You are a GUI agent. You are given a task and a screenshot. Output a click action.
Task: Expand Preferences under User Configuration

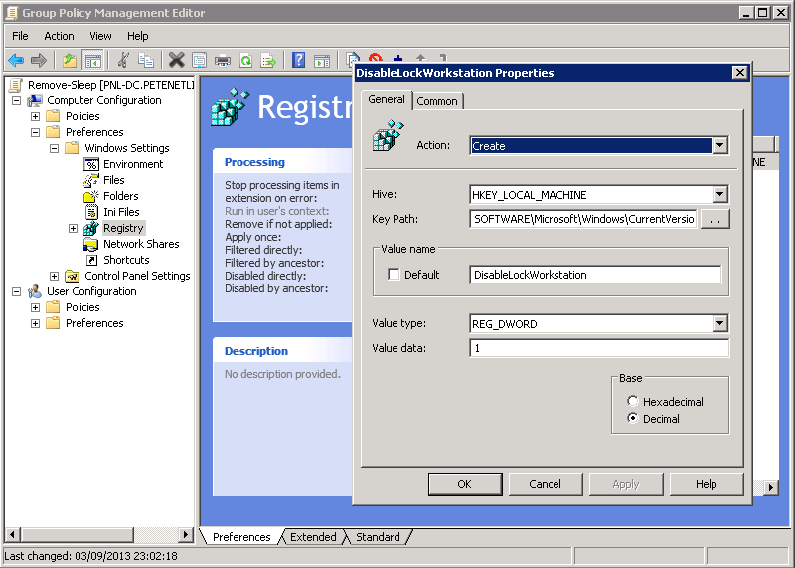[35, 324]
